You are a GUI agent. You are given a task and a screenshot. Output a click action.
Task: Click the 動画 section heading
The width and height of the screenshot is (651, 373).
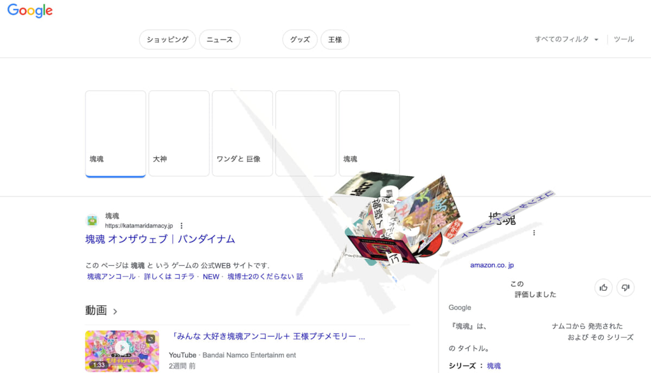pyautogui.click(x=96, y=311)
